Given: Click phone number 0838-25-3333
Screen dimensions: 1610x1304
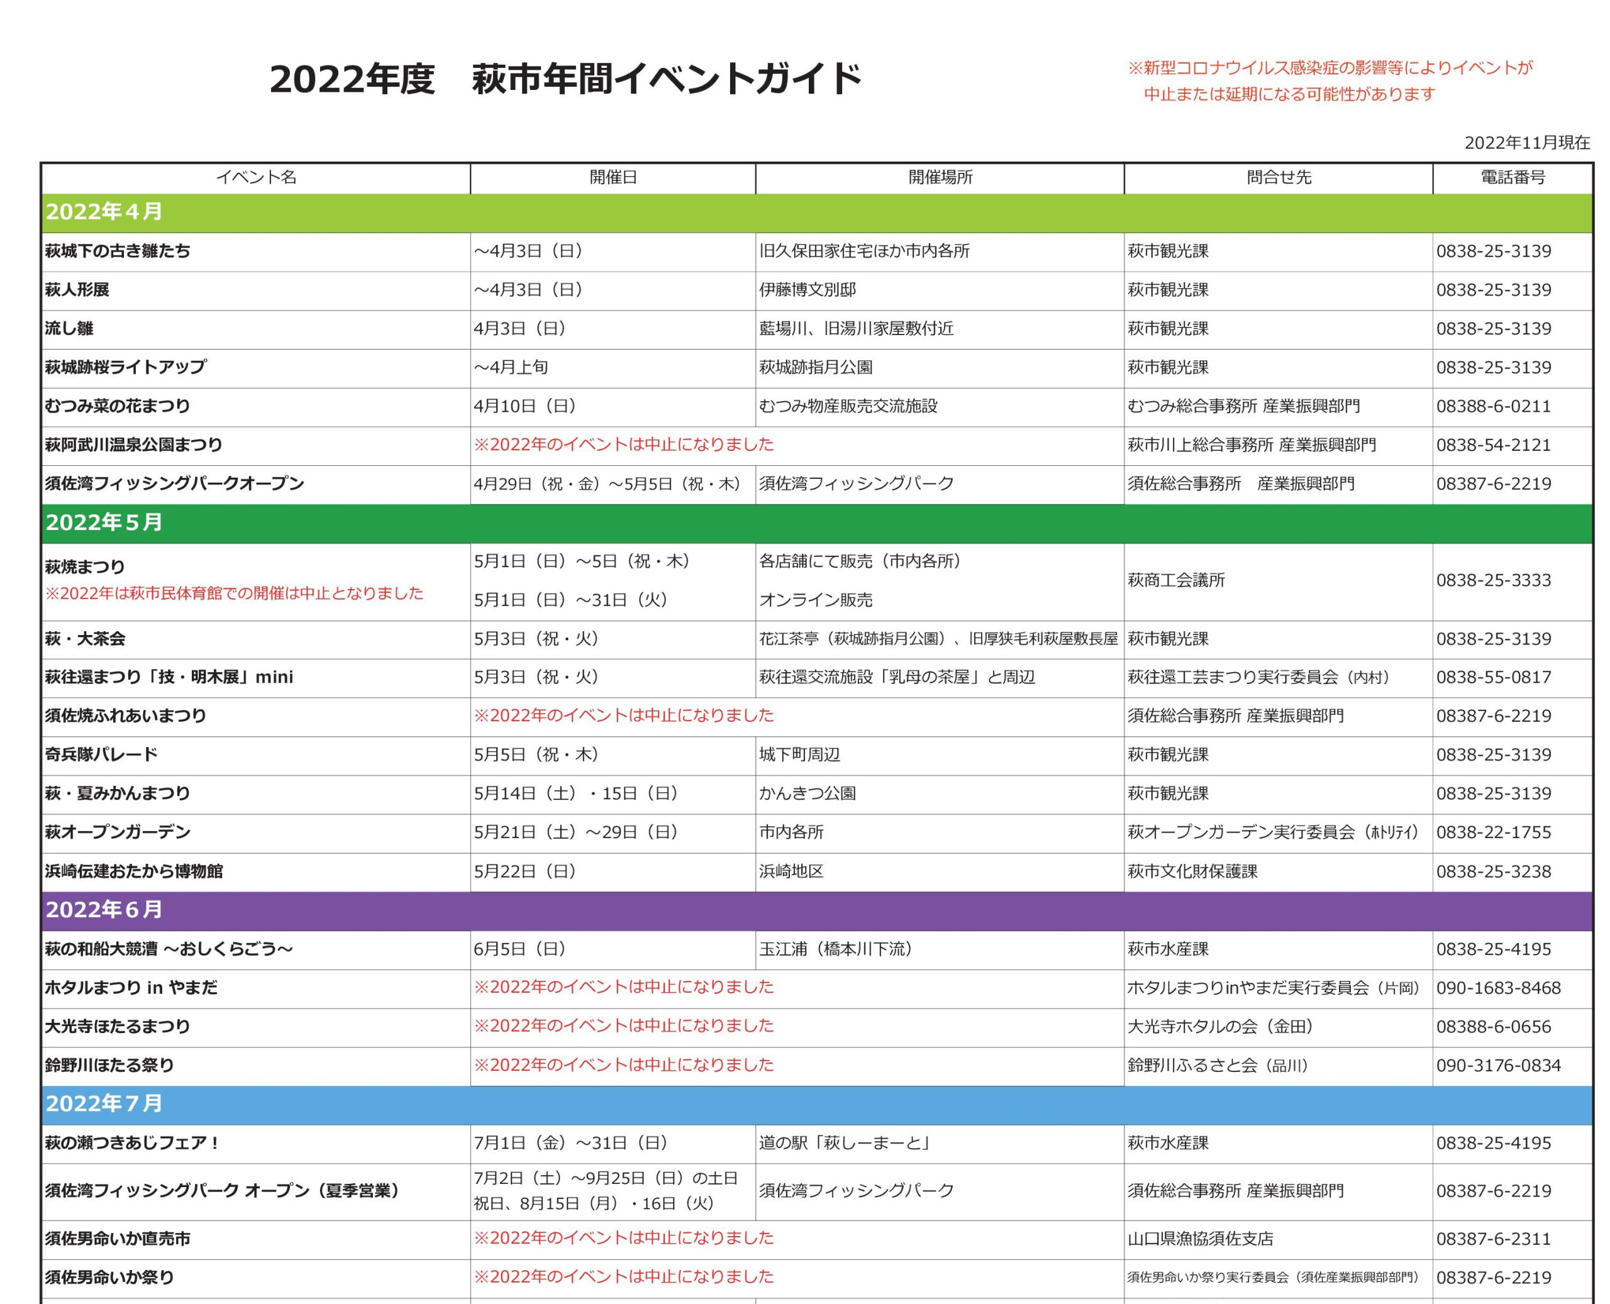Looking at the screenshot, I should pyautogui.click(x=1494, y=581).
